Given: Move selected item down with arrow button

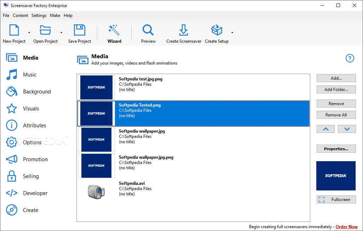Looking at the screenshot, I should 347,129.
